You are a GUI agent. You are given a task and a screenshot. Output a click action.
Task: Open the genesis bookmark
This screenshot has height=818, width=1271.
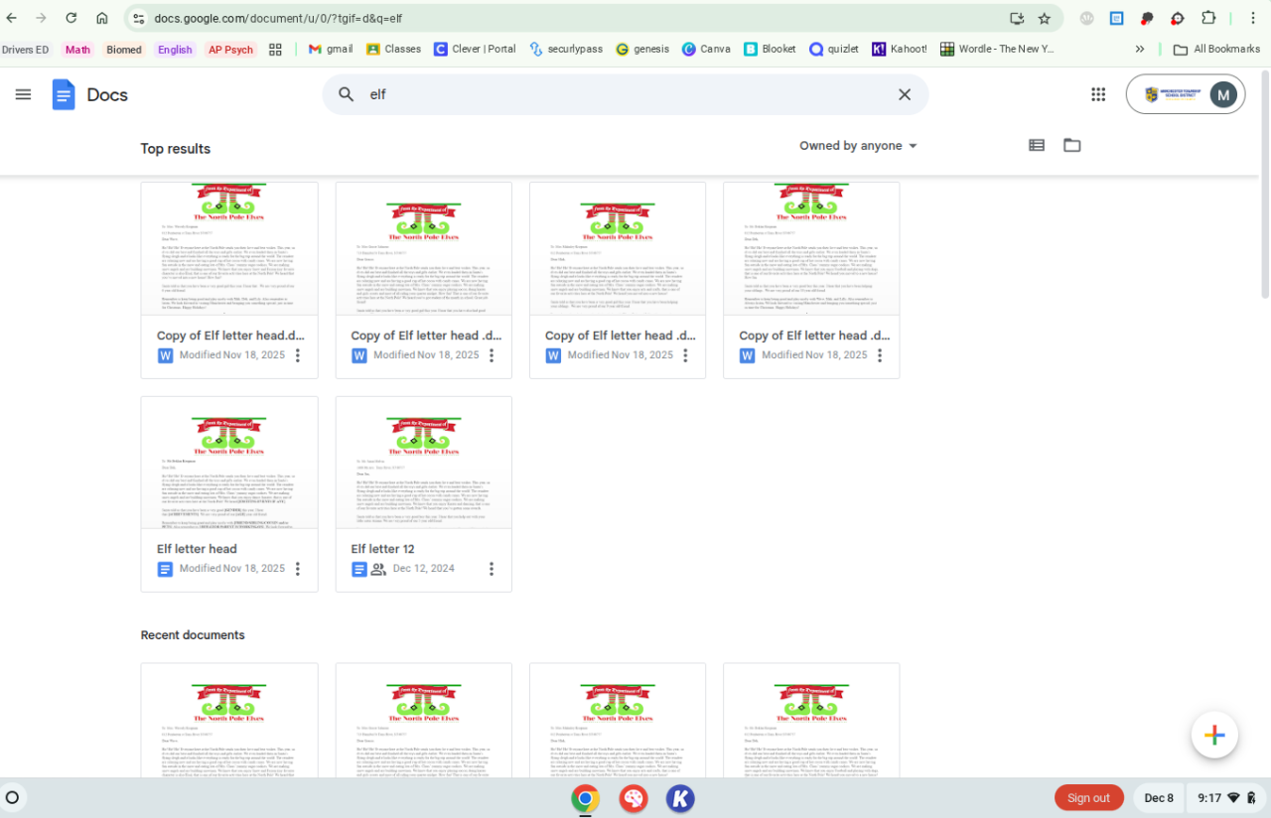pos(642,50)
